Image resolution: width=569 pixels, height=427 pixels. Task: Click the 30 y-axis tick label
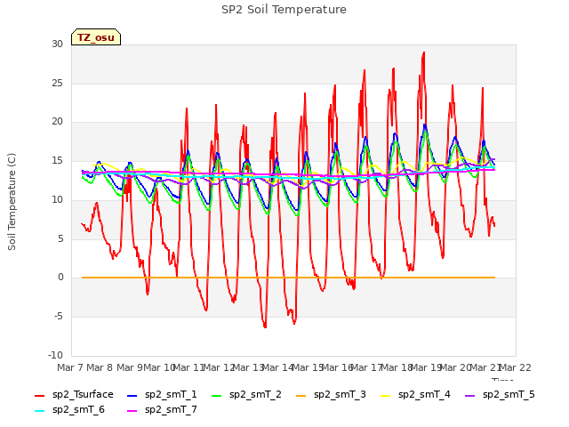(57, 44)
